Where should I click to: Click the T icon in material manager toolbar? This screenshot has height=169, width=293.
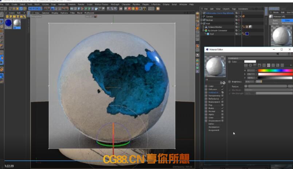click(18, 17)
